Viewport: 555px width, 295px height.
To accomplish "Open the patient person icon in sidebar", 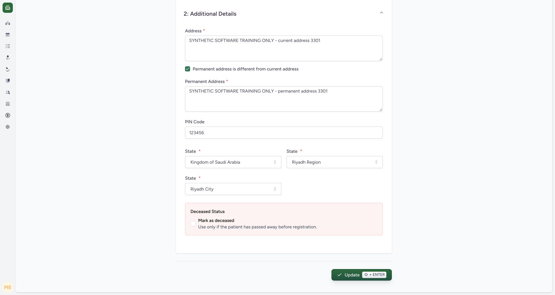I will (8, 58).
